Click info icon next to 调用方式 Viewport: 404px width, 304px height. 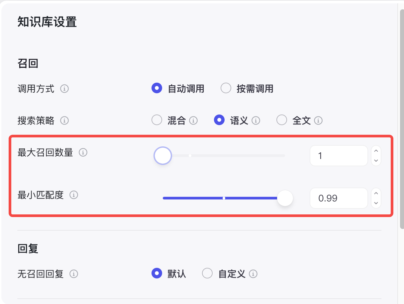[64, 89]
